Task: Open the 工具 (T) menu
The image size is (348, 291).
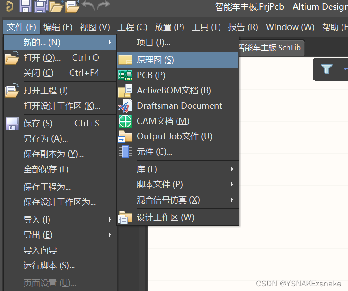Action: [206, 27]
